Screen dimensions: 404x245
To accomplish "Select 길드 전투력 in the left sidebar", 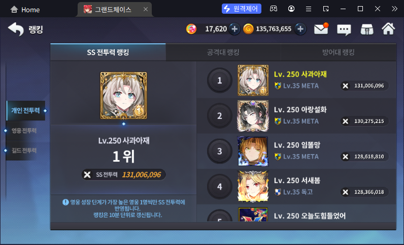I will pyautogui.click(x=24, y=150).
